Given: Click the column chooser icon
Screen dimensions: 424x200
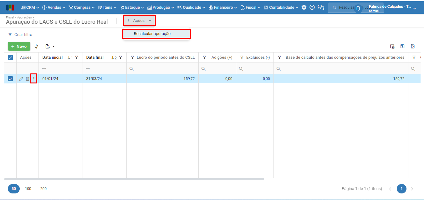Looking at the screenshot, I should (x=392, y=46).
